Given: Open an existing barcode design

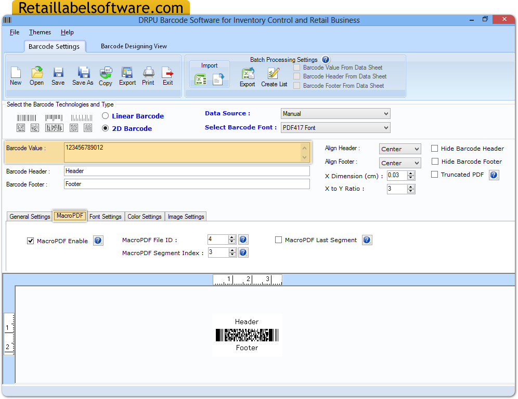Looking at the screenshot, I should (x=36, y=76).
